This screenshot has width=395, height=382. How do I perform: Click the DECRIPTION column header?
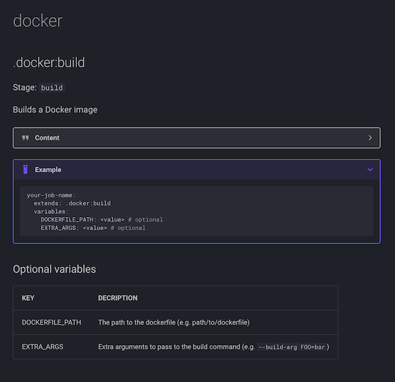(x=118, y=298)
